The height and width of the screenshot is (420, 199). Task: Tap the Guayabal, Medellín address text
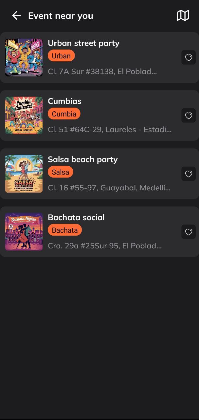coord(109,188)
